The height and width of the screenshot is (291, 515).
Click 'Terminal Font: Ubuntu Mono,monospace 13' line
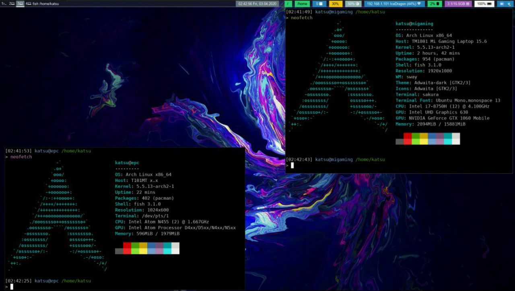coord(448,100)
